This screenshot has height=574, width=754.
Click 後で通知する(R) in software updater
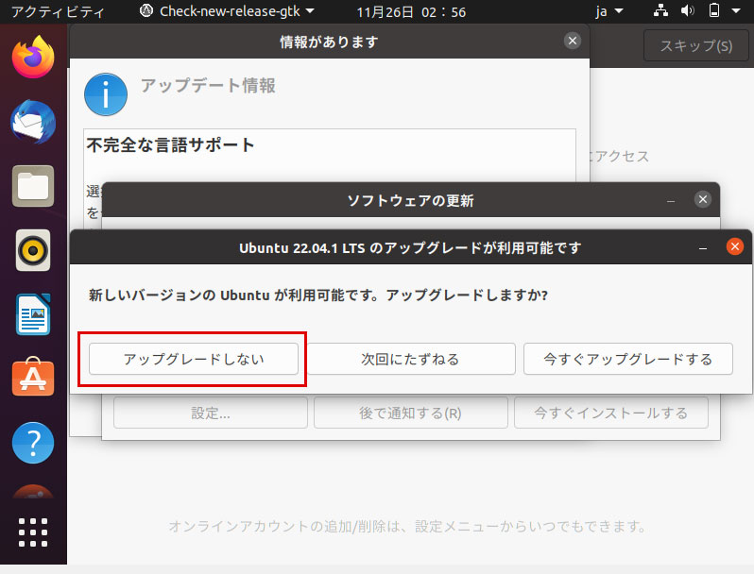[411, 413]
